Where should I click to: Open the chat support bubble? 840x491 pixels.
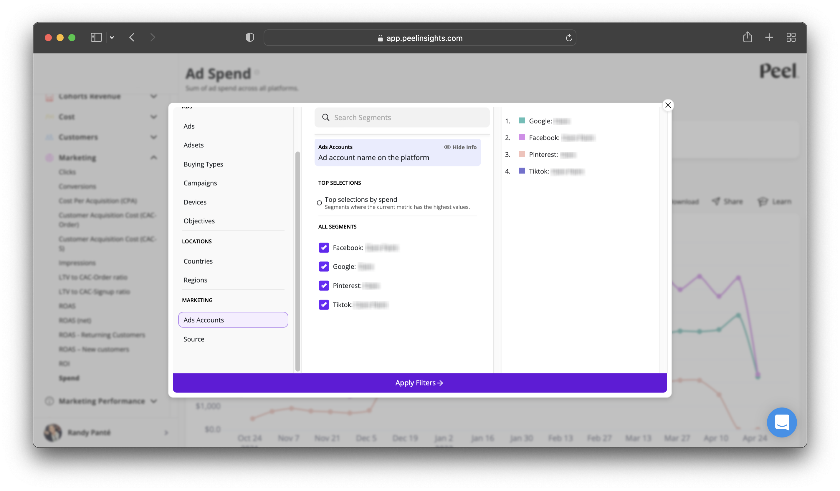[781, 422]
